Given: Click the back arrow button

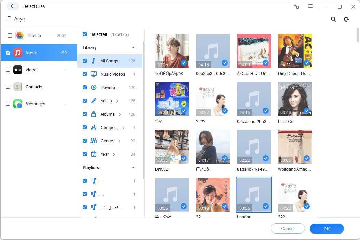Looking at the screenshot, I should point(13,6).
